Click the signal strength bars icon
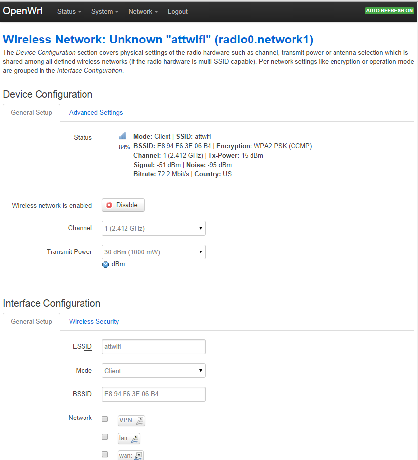Screen dimensions: 418x460 pyautogui.click(x=123, y=136)
